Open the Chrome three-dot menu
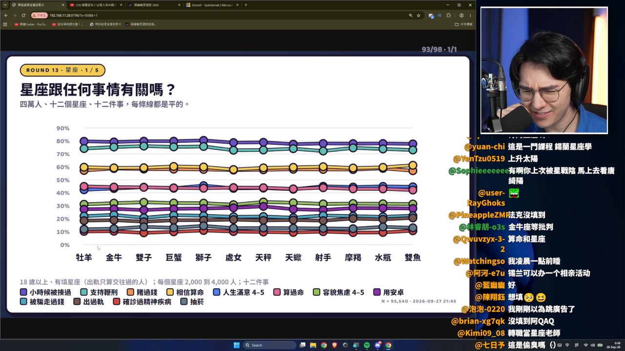625x351 pixels. point(470,15)
